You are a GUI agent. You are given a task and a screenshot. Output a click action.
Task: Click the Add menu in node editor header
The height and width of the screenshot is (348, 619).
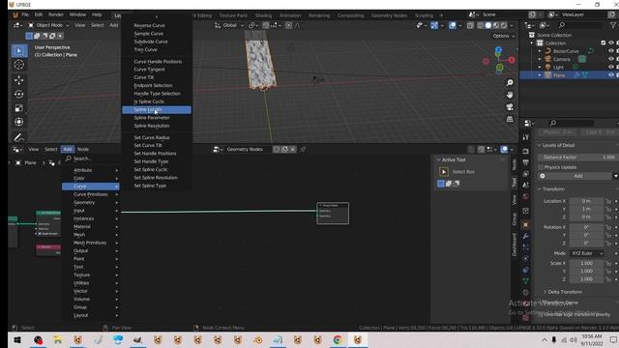coord(68,149)
